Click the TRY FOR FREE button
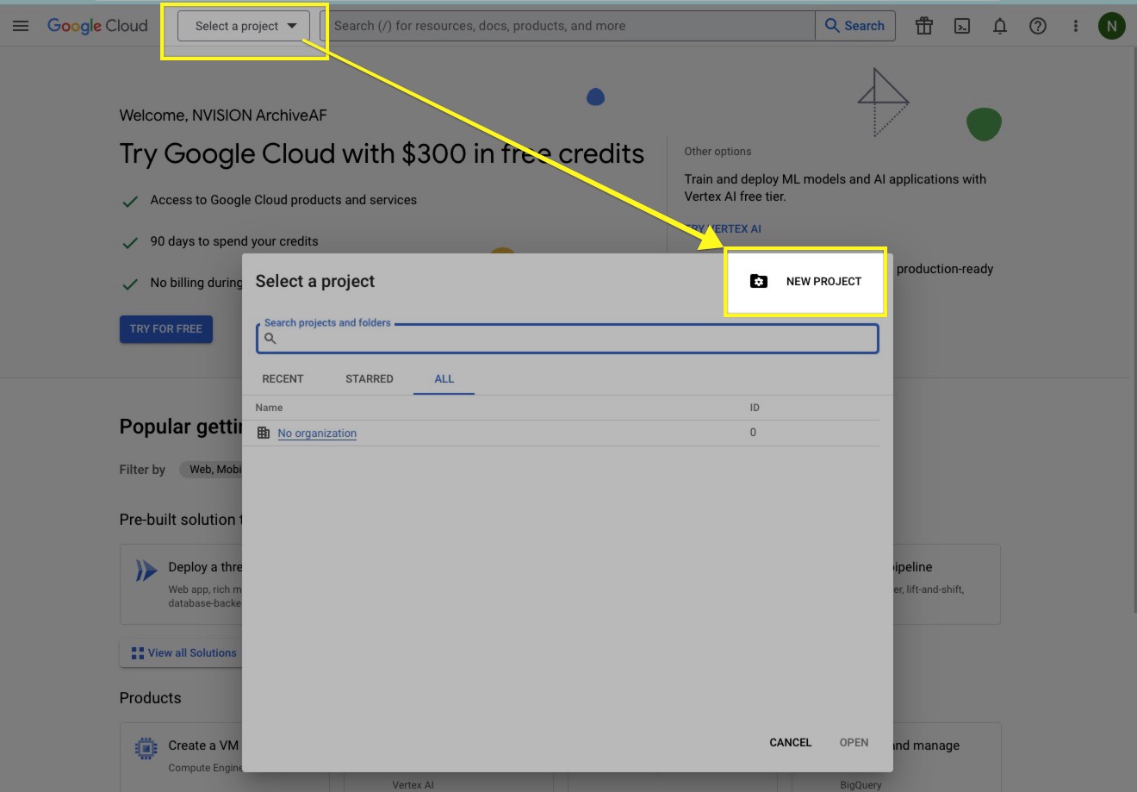 coord(166,329)
